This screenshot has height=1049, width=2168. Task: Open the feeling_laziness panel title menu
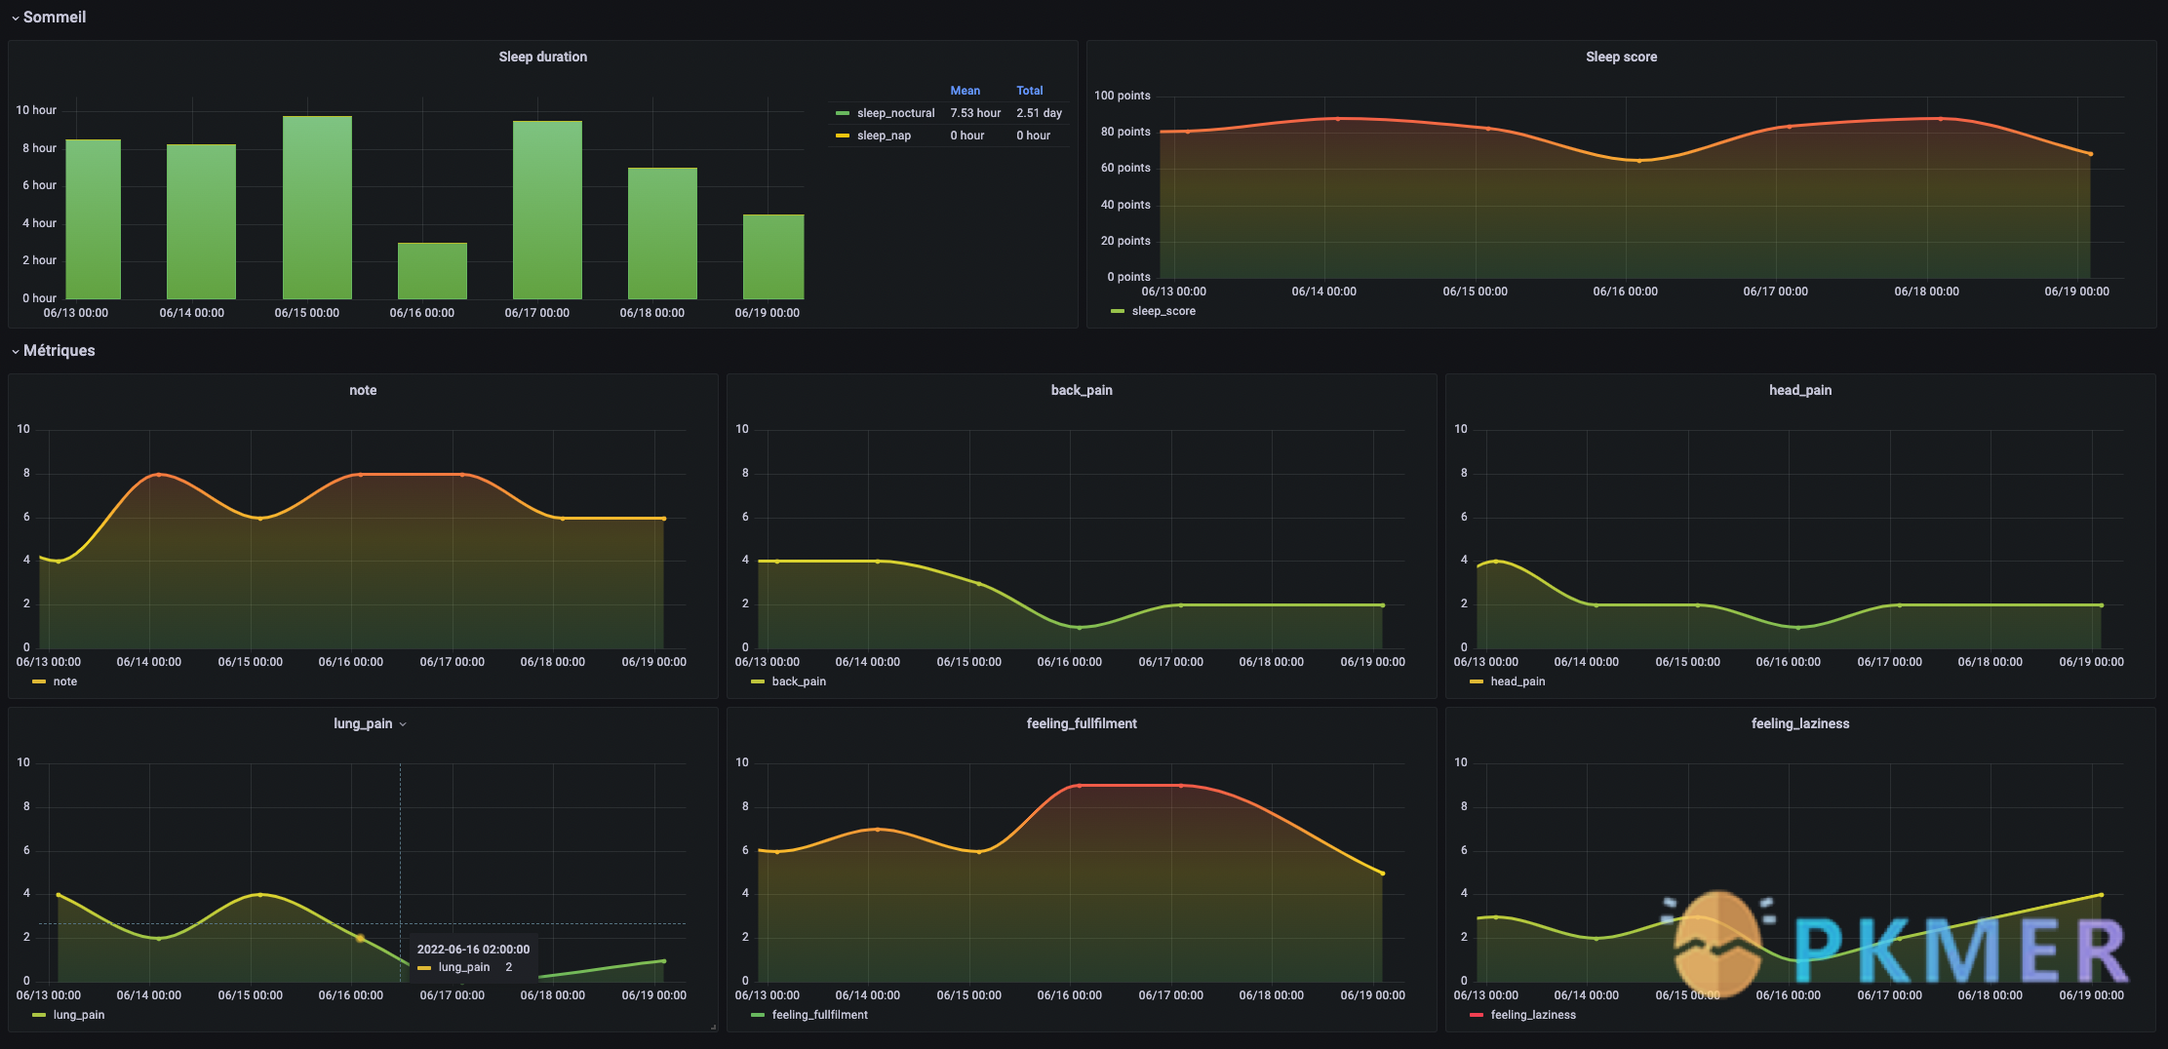[1800, 723]
